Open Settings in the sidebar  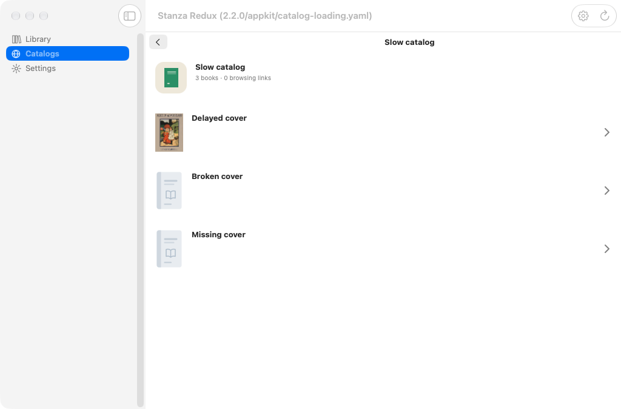(67, 68)
